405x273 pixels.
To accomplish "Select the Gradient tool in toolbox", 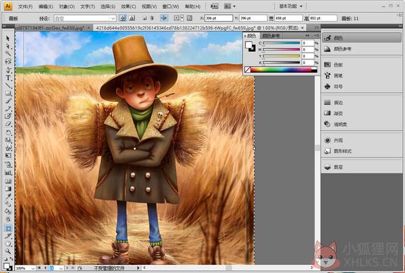I will point(8,189).
